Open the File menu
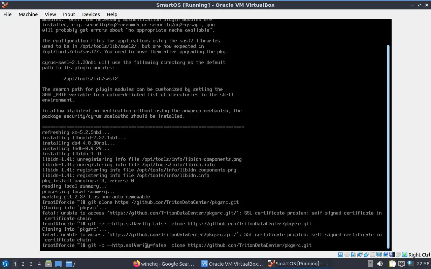This screenshot has width=431, height=269. coord(7,14)
